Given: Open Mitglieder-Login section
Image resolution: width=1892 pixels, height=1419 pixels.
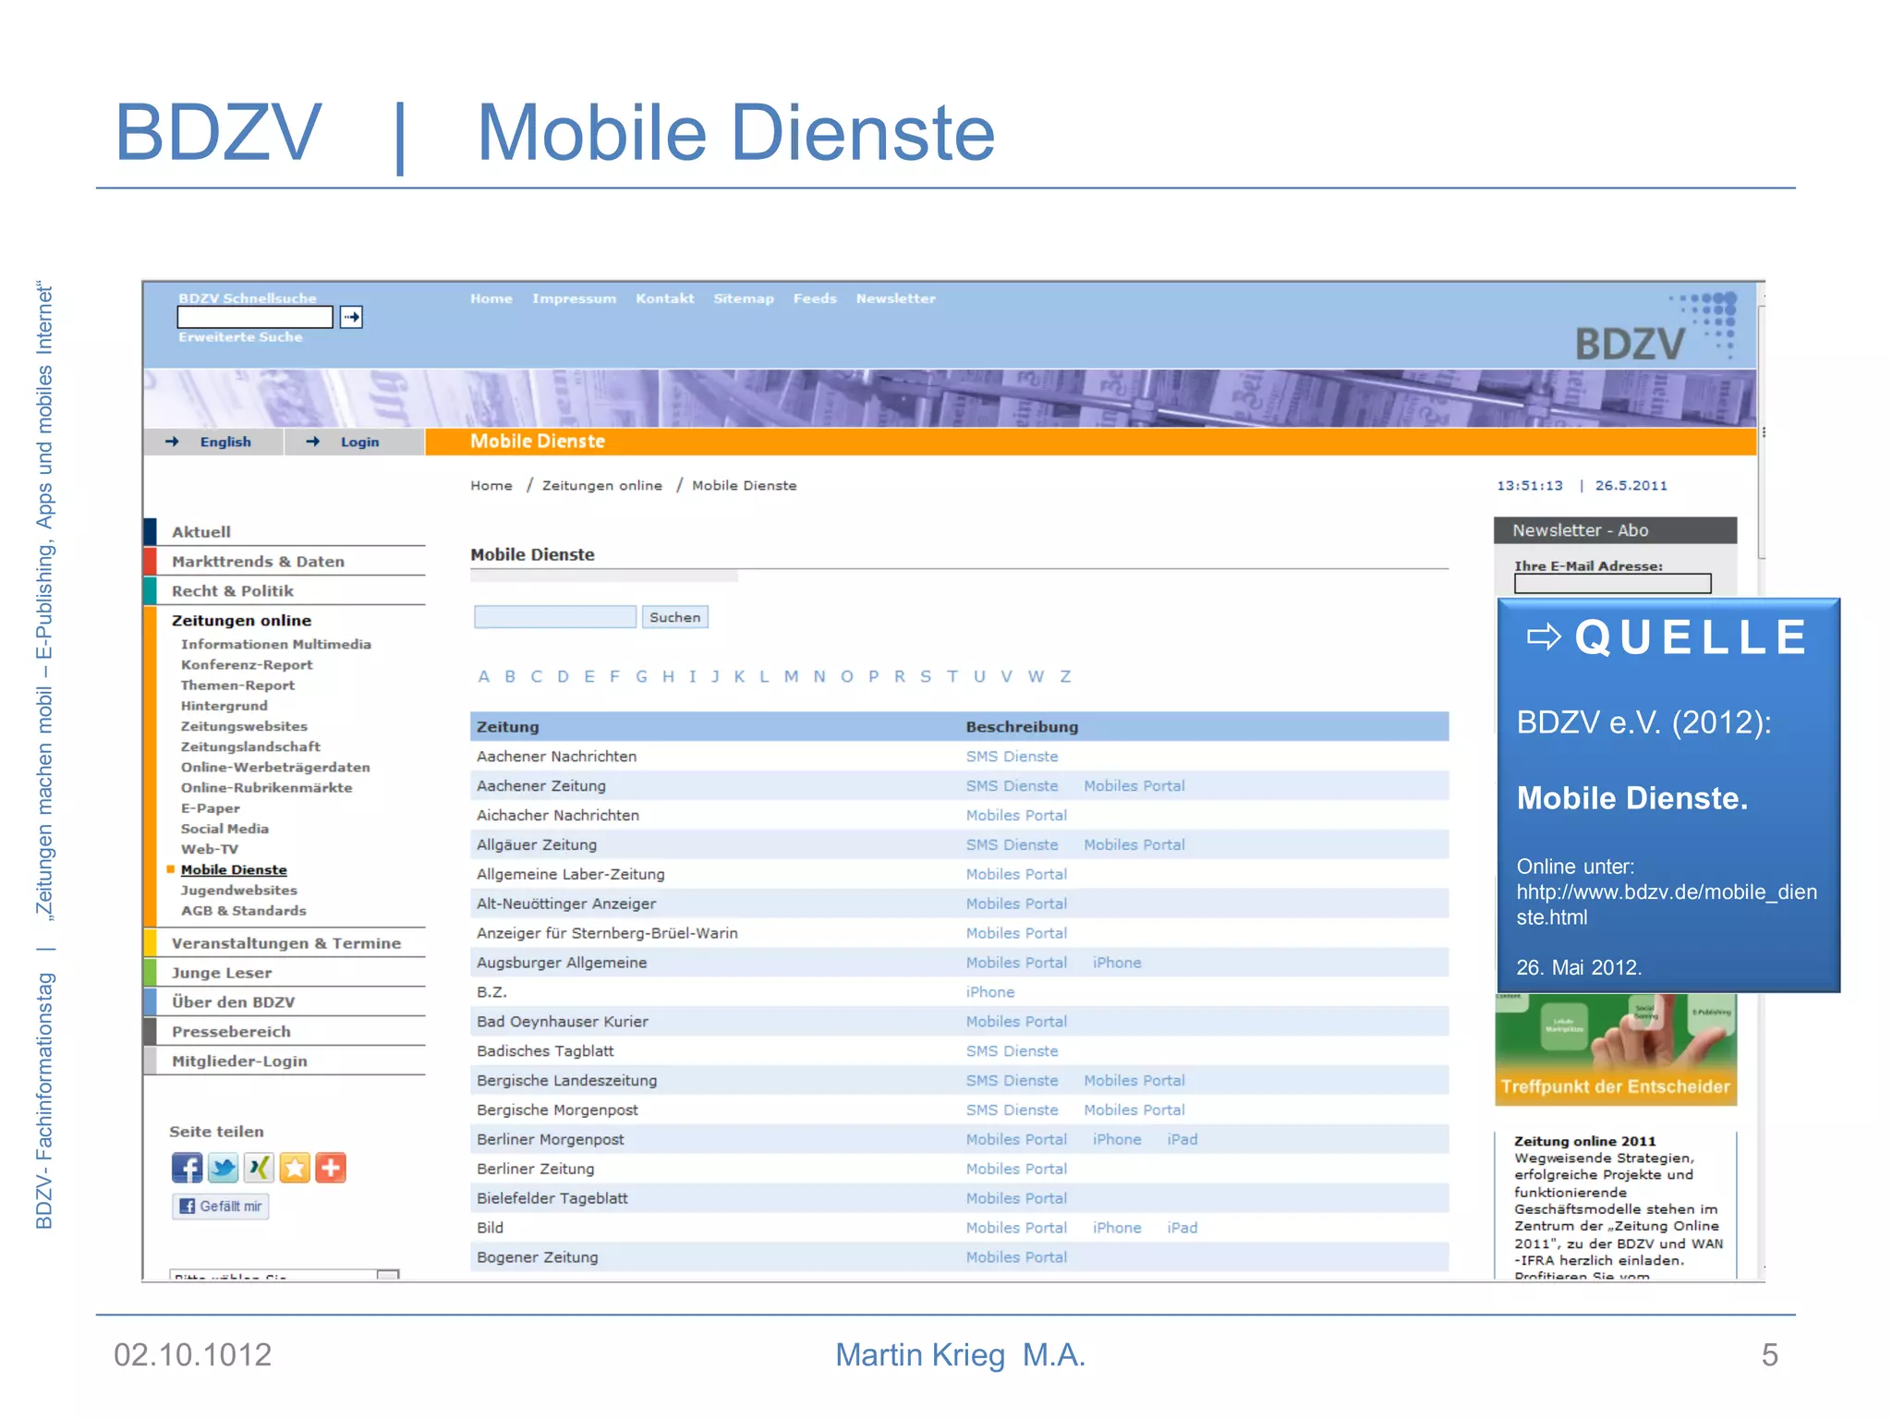Looking at the screenshot, I should [x=239, y=1061].
